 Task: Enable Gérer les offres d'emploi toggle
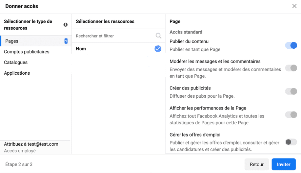[x=291, y=142]
